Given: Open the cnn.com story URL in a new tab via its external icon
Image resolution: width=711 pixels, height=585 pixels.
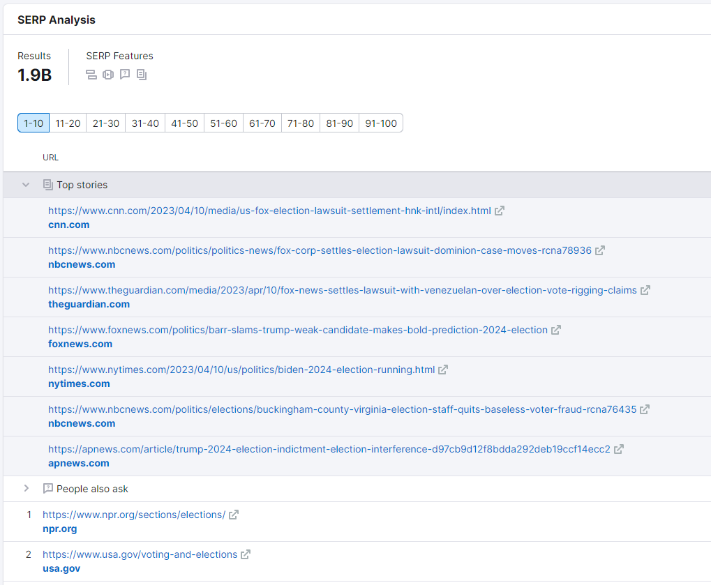Looking at the screenshot, I should (500, 211).
